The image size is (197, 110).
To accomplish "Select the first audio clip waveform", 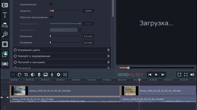I will click(65, 99).
